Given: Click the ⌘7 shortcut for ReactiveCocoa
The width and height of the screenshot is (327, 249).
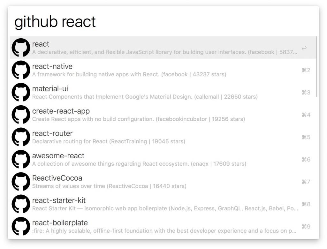Looking at the screenshot, I should tap(306, 182).
